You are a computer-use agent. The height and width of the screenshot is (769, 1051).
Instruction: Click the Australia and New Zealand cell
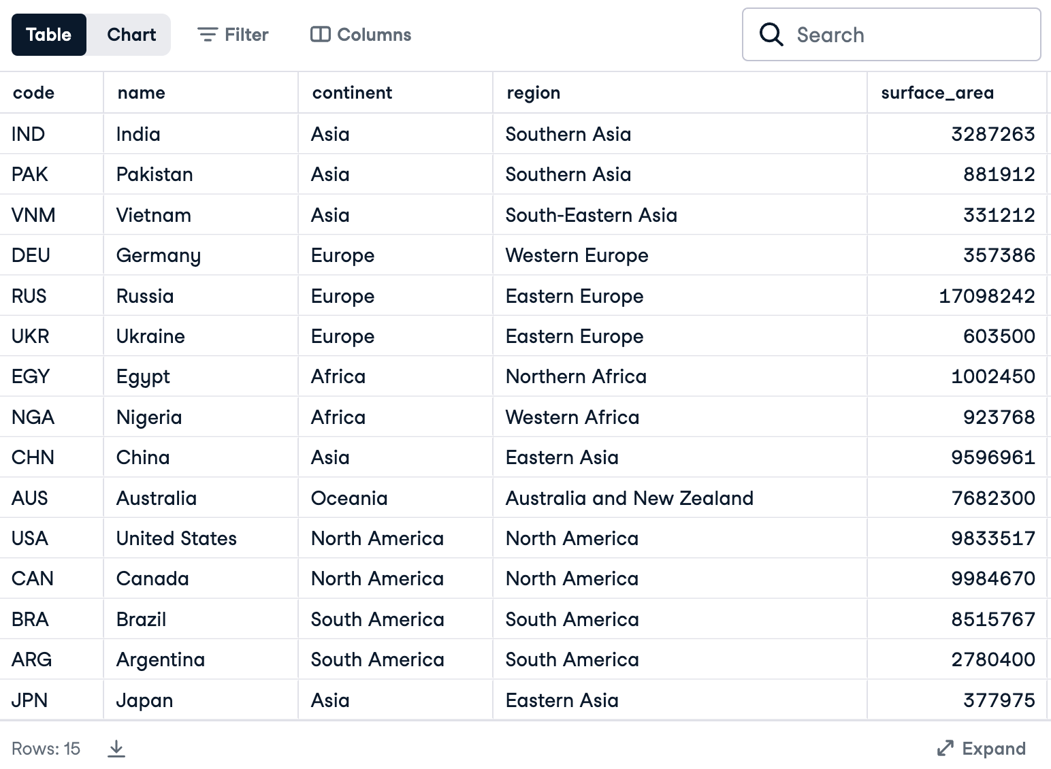629,498
